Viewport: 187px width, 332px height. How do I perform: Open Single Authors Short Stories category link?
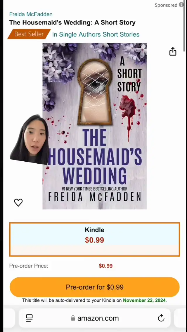[96, 34]
